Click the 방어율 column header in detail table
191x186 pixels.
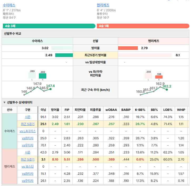(55, 110)
